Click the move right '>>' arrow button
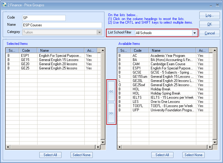This screenshot has height=163, width=223. (111, 113)
